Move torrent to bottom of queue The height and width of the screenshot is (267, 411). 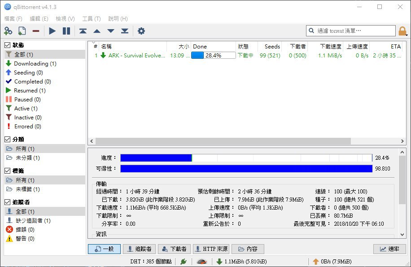pos(125,31)
